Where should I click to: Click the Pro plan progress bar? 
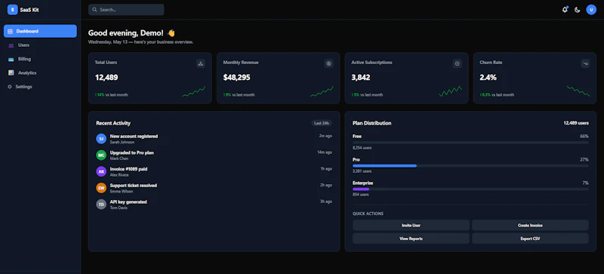pyautogui.click(x=470, y=166)
